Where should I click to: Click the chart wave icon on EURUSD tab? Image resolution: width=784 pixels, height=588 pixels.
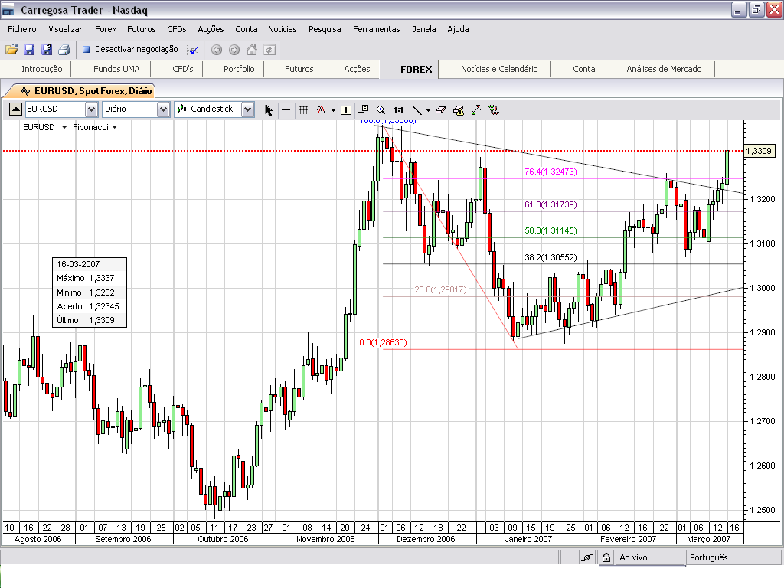(26, 91)
